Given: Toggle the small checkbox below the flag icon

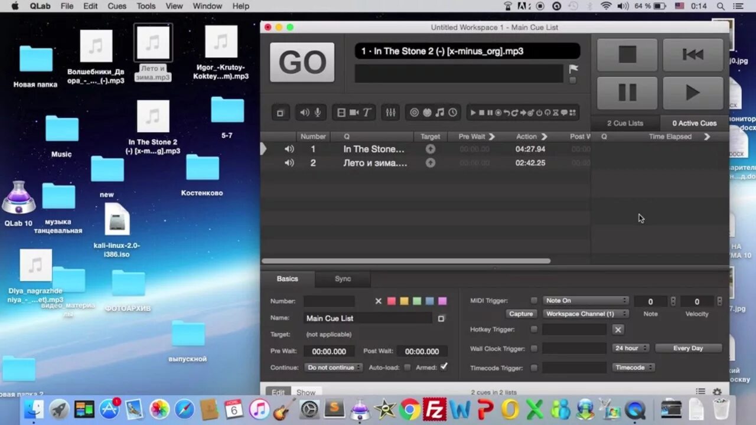Looking at the screenshot, I should [x=573, y=80].
